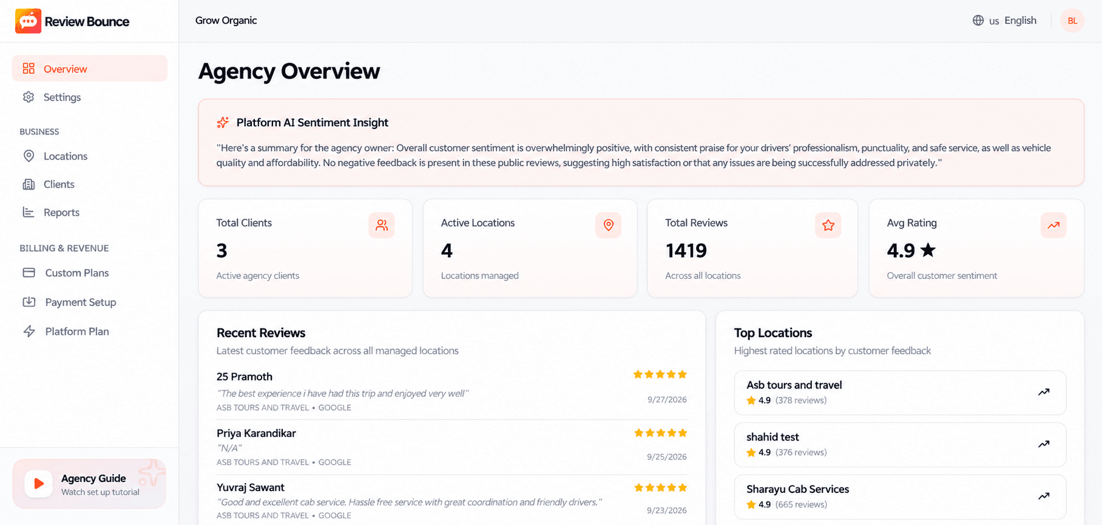Click the Platform Plan lightning icon
This screenshot has width=1102, height=525.
point(29,331)
